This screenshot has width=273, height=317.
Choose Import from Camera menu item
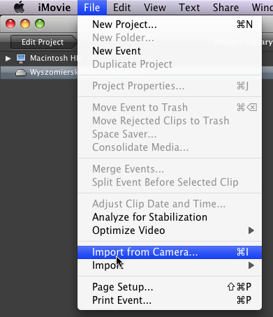tap(170, 252)
